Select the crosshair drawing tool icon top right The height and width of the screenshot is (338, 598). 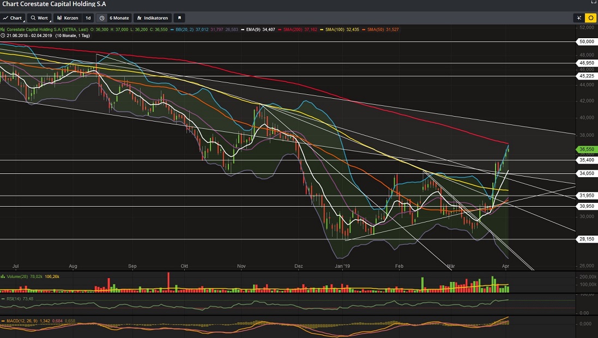pos(579,17)
